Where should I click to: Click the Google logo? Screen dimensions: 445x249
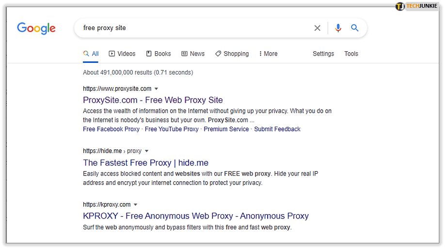coord(36,28)
